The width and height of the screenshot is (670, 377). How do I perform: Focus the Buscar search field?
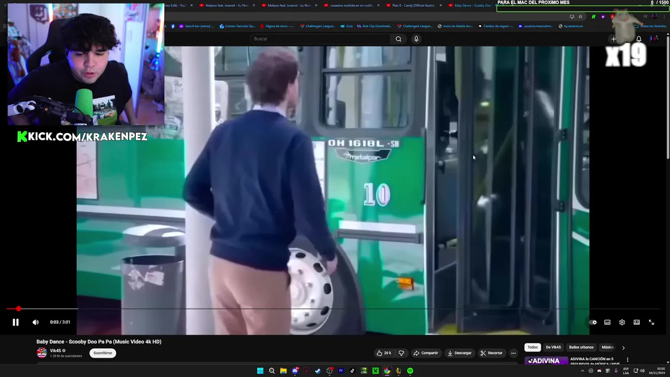320,39
